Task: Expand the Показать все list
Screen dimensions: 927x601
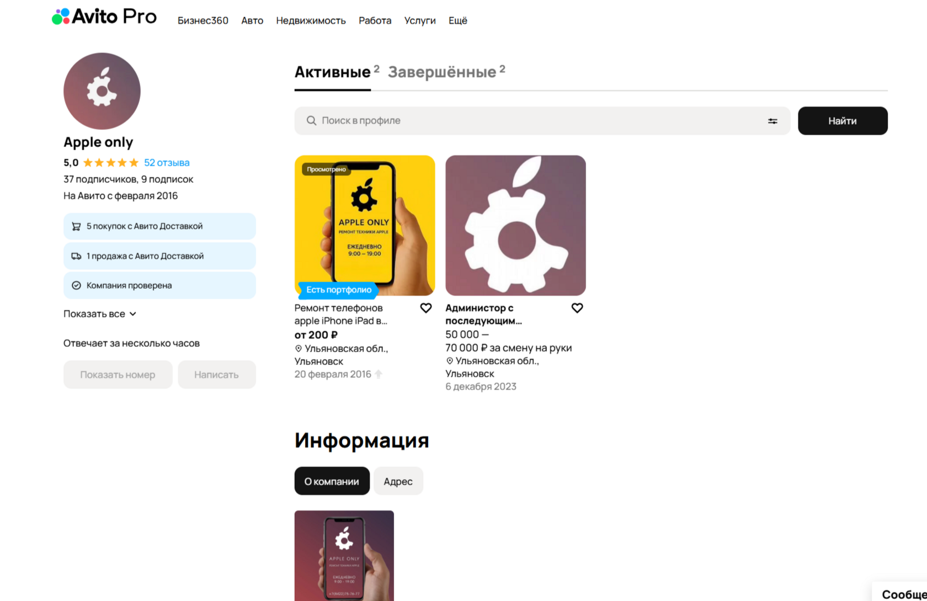Action: coord(100,314)
